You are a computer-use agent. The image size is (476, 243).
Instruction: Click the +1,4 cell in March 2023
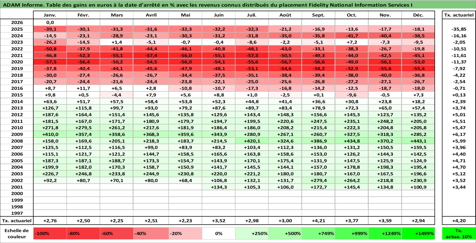point(116,42)
